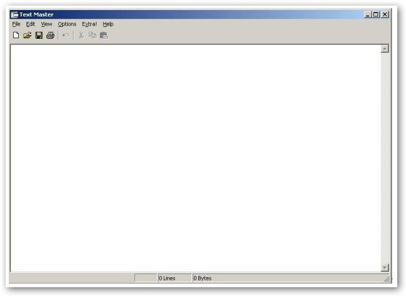Open the Edit menu
The width and height of the screenshot is (406, 296).
(30, 24)
